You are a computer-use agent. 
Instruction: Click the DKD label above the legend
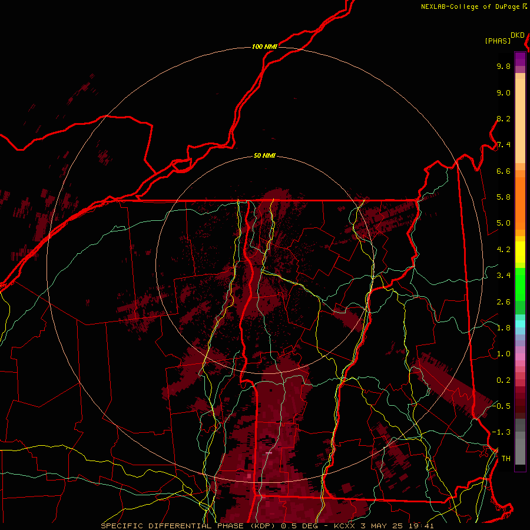tap(518, 35)
